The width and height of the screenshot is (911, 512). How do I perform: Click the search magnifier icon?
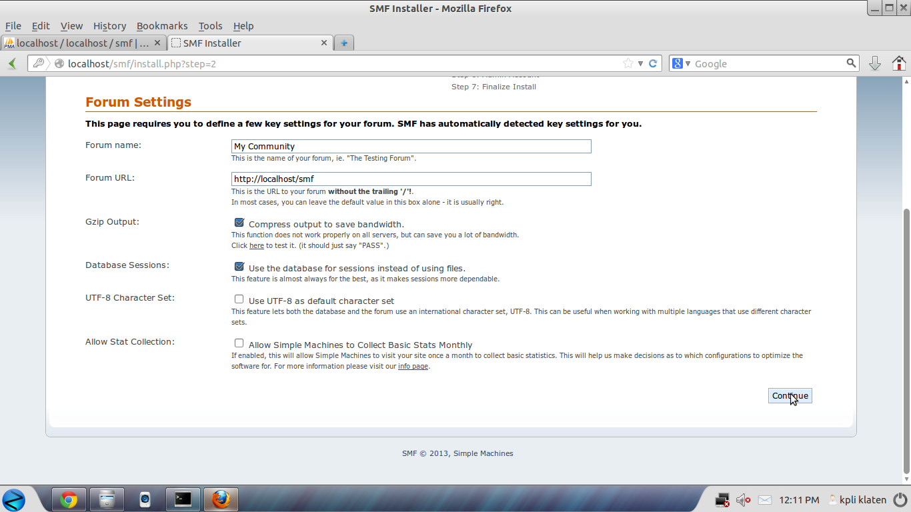coord(851,63)
